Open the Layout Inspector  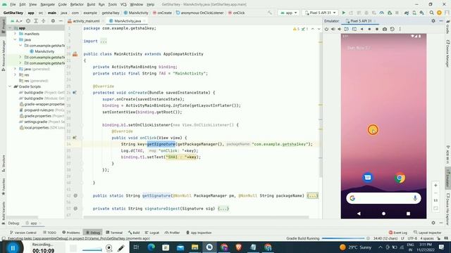[x=428, y=233]
